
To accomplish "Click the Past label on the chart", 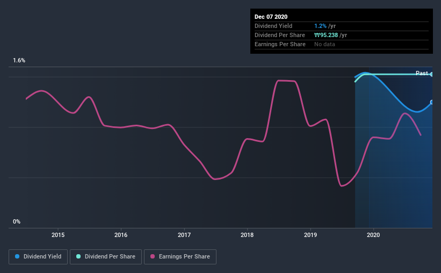I will [422, 73].
